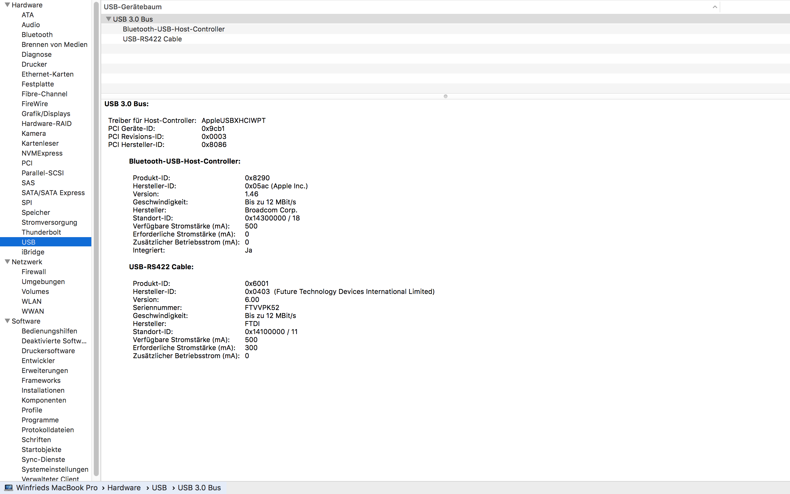Viewport: 790px width, 494px height.
Task: Open Ethernet-Karten entry
Action: pos(48,74)
